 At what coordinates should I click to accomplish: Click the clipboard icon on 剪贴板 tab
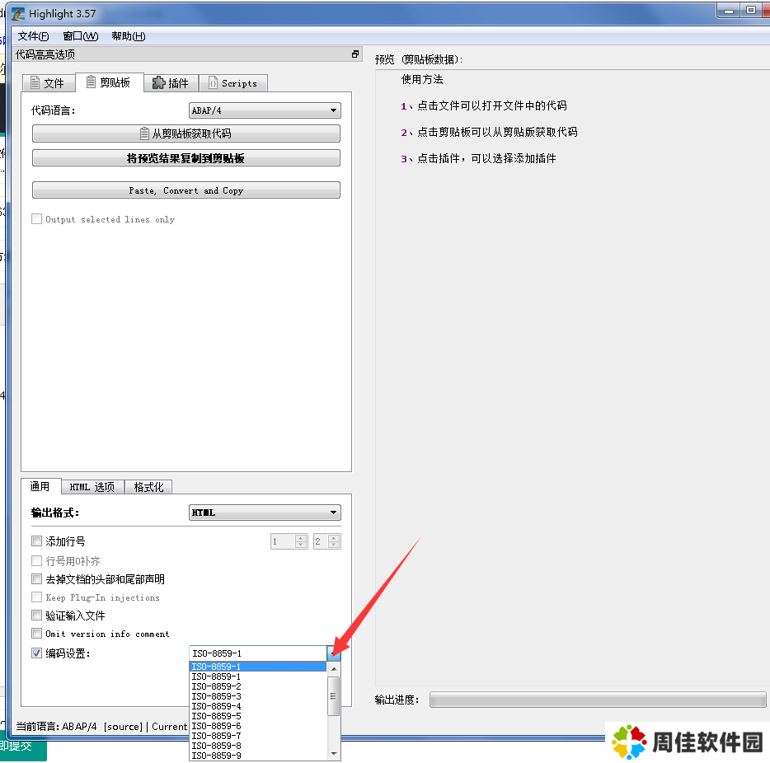pos(91,82)
